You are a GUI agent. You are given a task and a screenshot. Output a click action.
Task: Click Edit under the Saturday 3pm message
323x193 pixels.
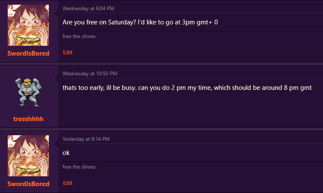[x=68, y=52]
